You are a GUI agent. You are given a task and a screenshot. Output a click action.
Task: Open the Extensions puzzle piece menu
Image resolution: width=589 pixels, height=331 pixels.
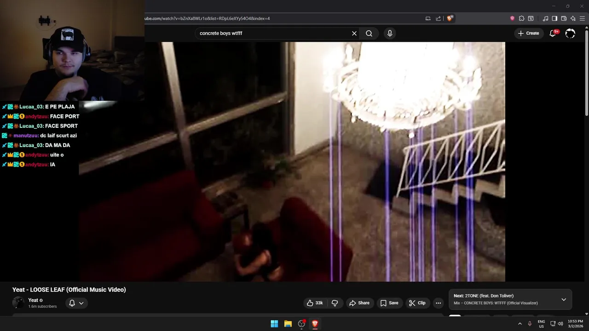[x=521, y=18]
